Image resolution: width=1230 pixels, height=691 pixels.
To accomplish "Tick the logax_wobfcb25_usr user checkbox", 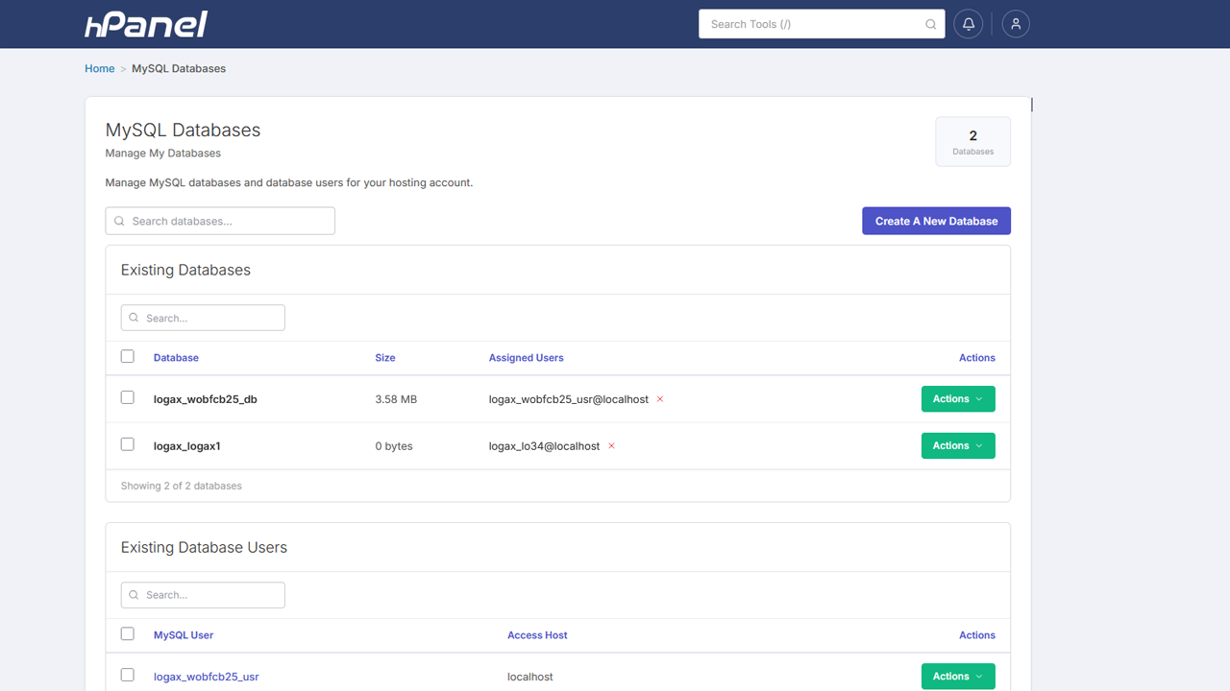I will click(128, 675).
